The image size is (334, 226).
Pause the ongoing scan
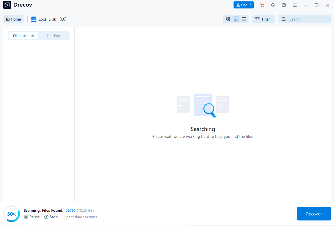[x=32, y=217]
